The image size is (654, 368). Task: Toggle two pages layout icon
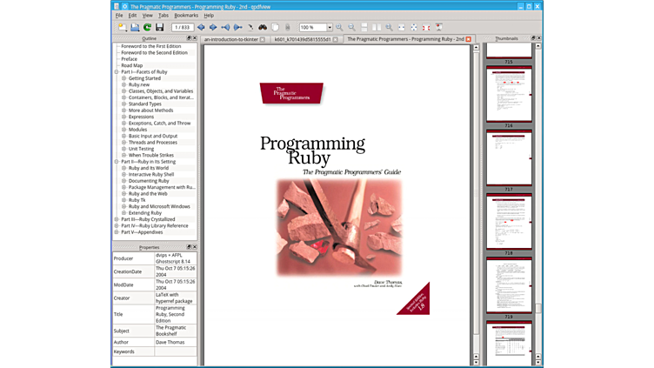coord(377,28)
